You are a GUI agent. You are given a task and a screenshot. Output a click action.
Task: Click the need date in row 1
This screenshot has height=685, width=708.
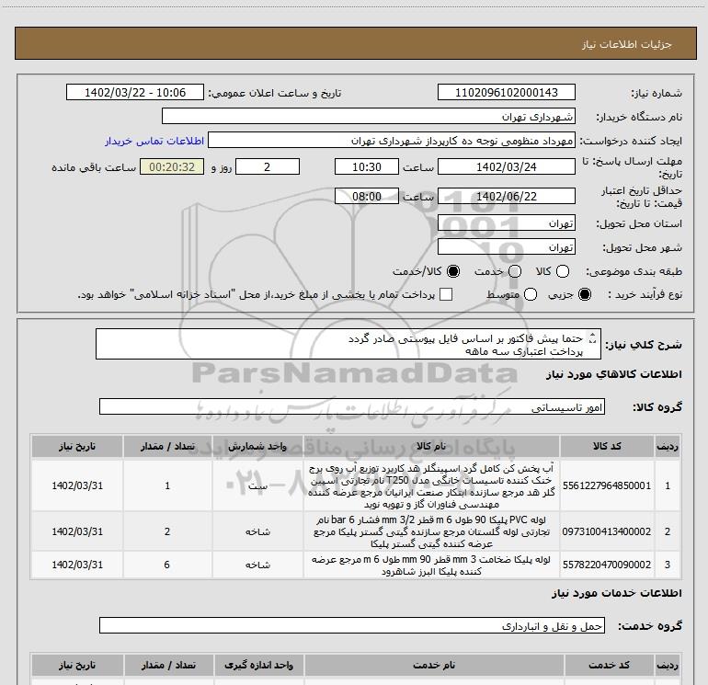click(76, 485)
